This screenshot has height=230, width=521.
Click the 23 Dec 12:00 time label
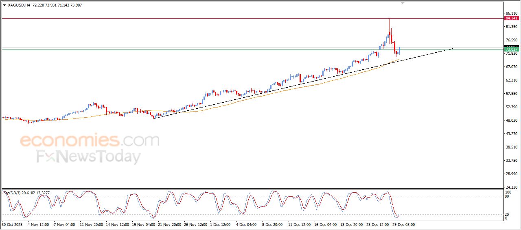click(378, 224)
